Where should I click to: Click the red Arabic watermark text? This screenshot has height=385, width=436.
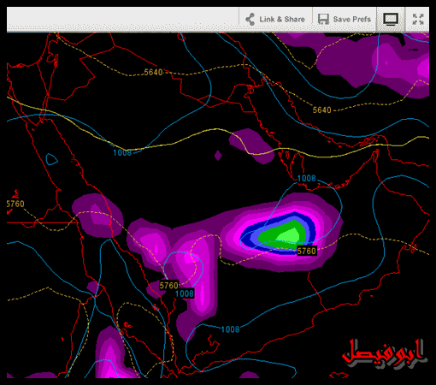(x=384, y=353)
